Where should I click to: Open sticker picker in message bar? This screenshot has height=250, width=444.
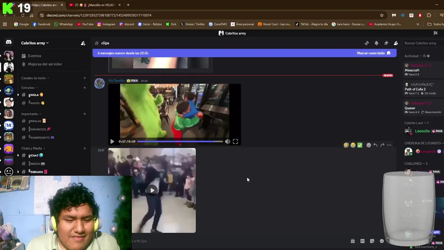point(372,241)
